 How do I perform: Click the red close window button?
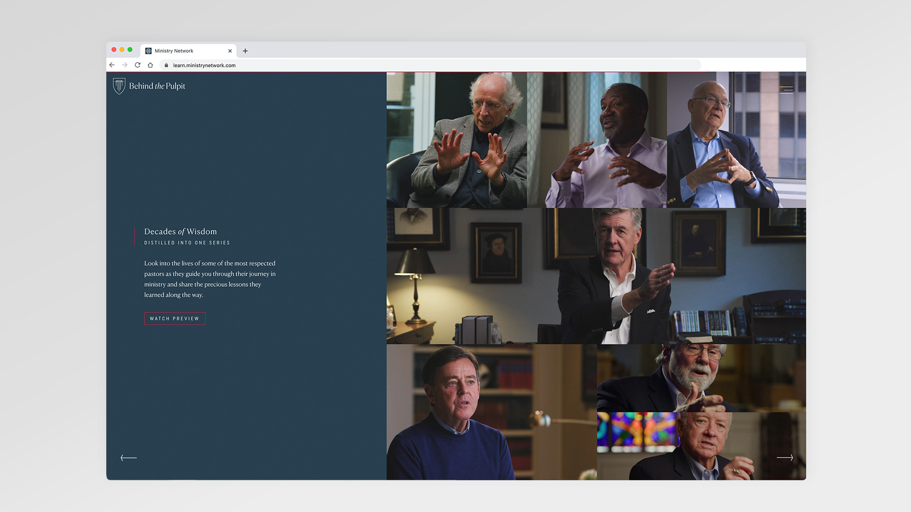114,50
